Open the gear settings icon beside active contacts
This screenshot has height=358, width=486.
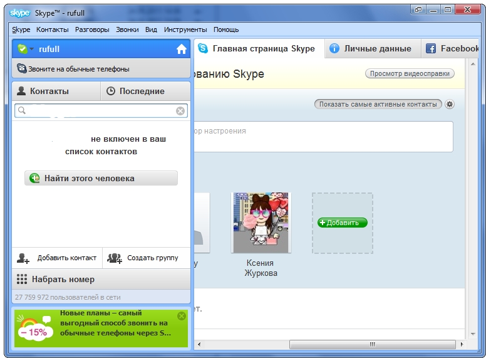pos(449,104)
